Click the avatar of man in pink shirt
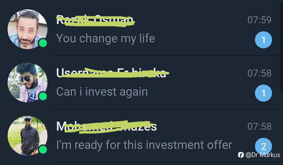 (28, 82)
